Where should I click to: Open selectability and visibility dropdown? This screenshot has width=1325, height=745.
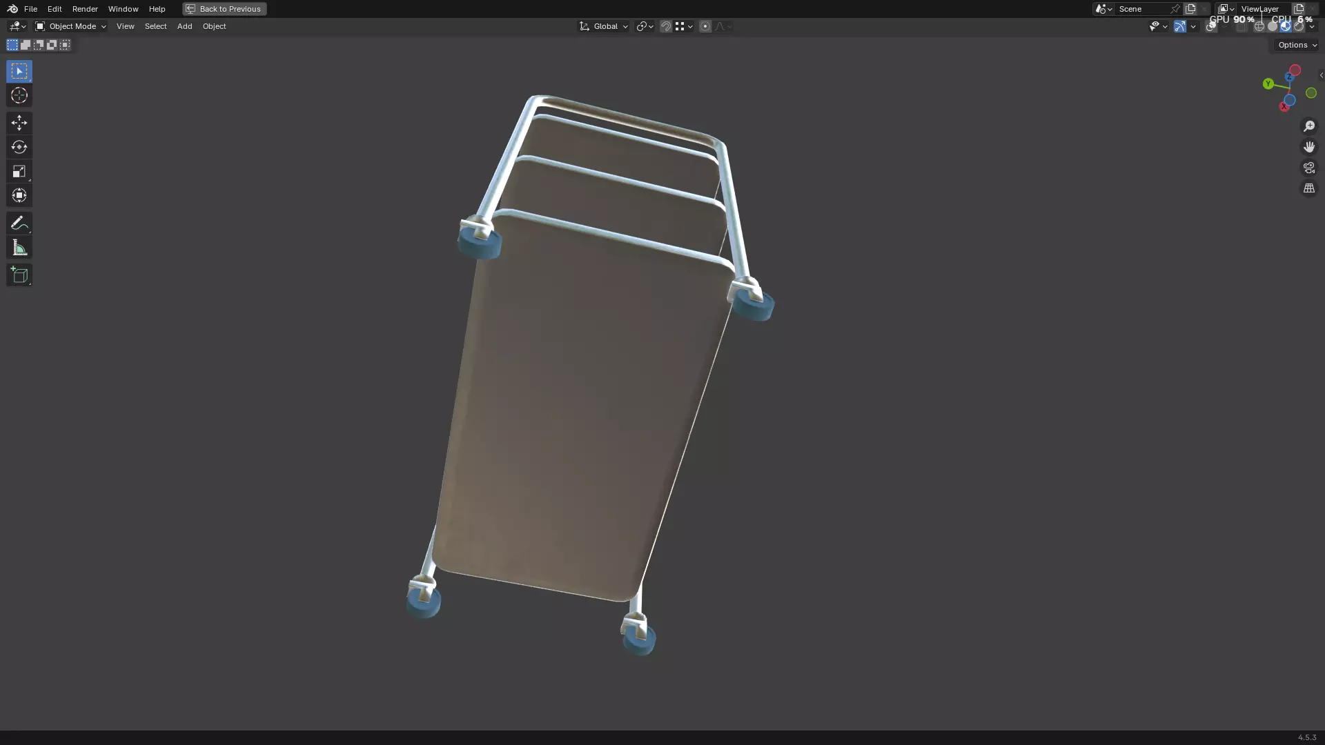click(x=1158, y=26)
